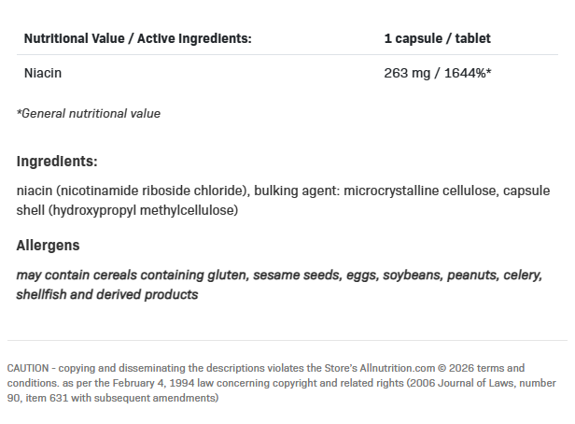The width and height of the screenshot is (575, 424).
Task: Click the 'Ingredients:' heading
Action: [57, 162]
